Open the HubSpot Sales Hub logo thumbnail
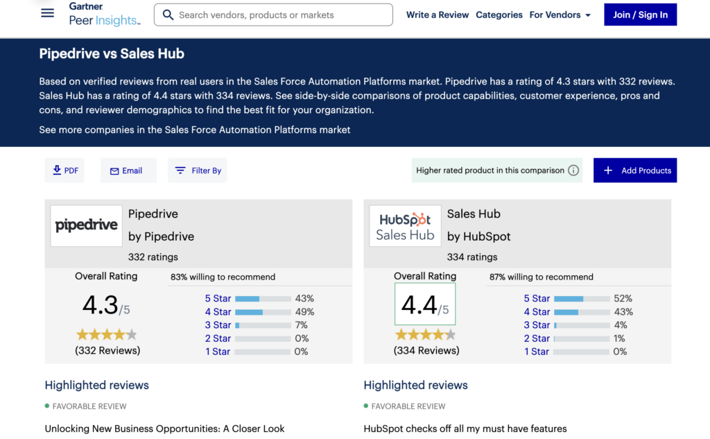 click(x=405, y=225)
